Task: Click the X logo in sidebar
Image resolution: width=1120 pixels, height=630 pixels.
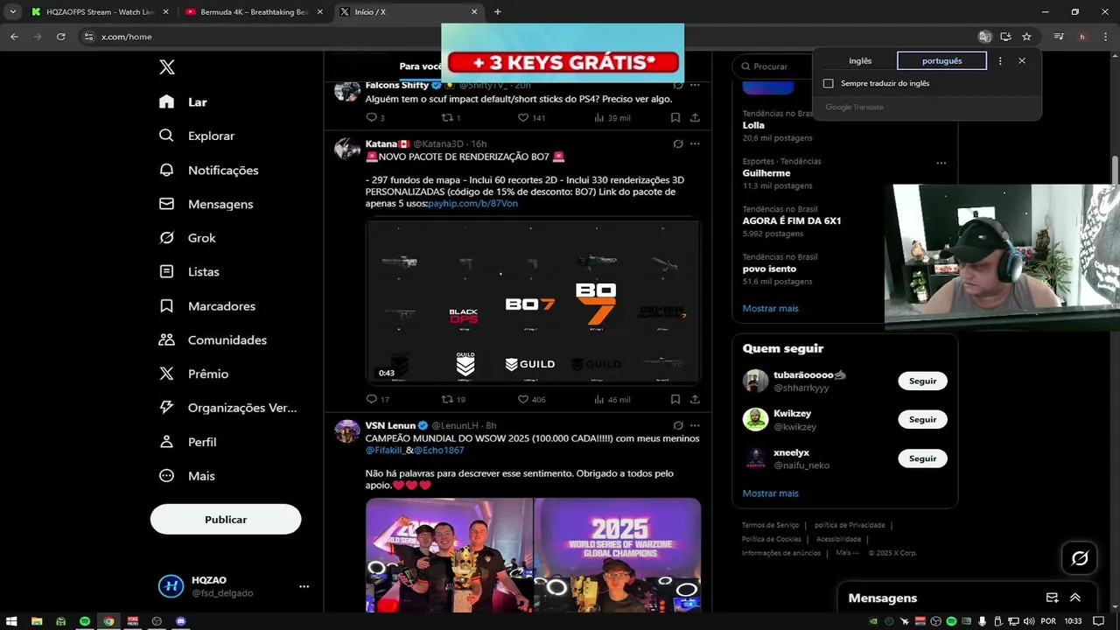Action: (x=167, y=67)
